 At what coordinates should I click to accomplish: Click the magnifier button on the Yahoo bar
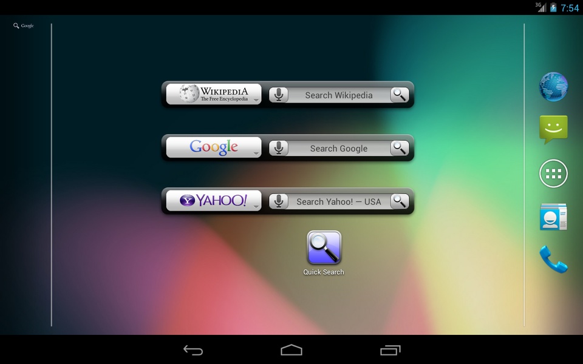[x=400, y=201]
